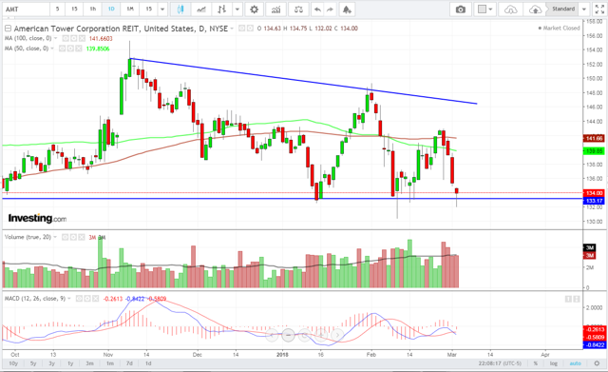Viewport: 608px width, 372px height.
Task: Collapse the American Tower legend box
Action: pyautogui.click(x=8, y=29)
